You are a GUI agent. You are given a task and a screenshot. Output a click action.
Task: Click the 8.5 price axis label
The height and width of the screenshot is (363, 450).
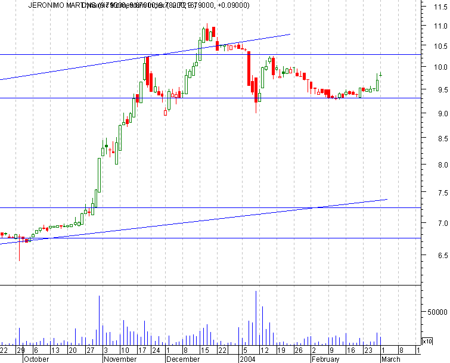pyautogui.click(x=442, y=139)
